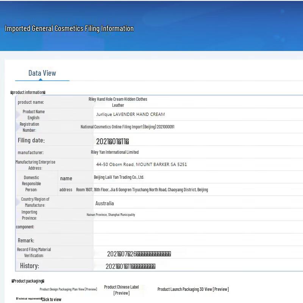
Task: Select the manufacturer Riley Yan International Limited
Action: click(115, 152)
